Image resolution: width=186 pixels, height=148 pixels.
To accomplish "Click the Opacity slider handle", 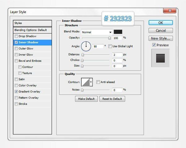I will tap(109, 38).
